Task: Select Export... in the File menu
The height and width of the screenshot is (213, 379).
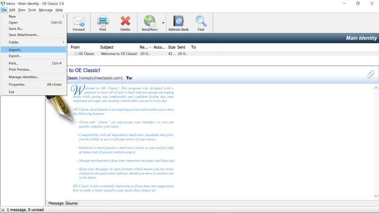Action: [34, 56]
